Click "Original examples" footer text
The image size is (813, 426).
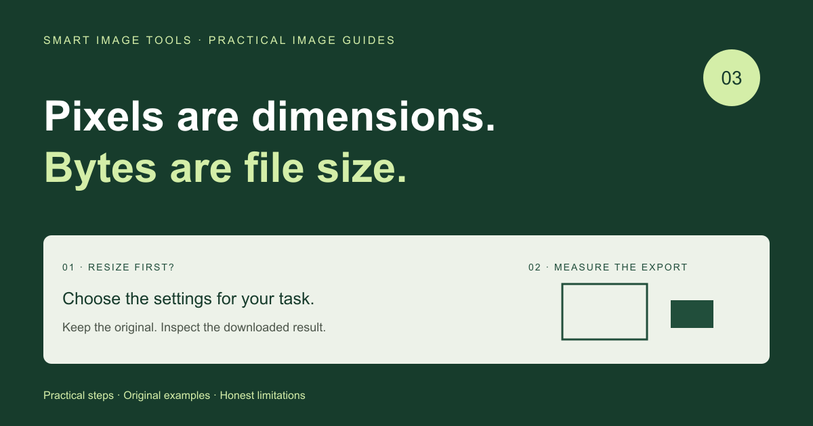[167, 396]
